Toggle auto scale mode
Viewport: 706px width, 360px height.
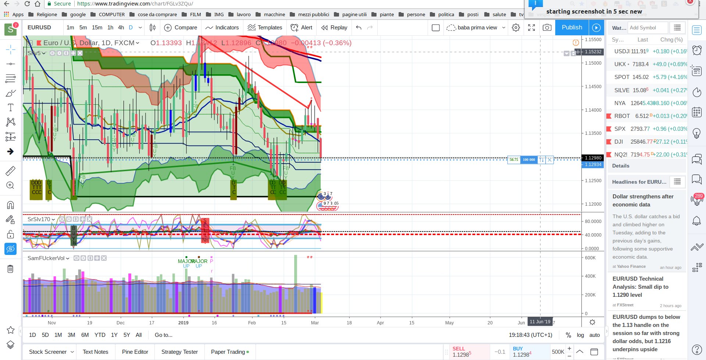pos(595,335)
